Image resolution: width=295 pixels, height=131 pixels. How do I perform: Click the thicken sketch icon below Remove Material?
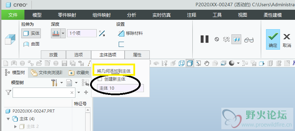(121, 44)
